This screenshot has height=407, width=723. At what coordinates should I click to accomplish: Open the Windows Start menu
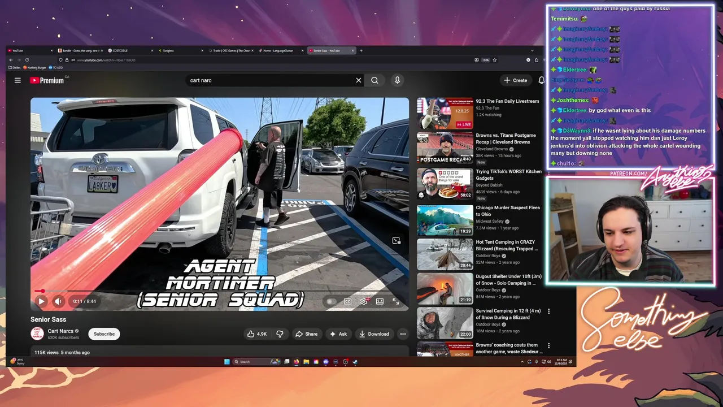(227, 362)
